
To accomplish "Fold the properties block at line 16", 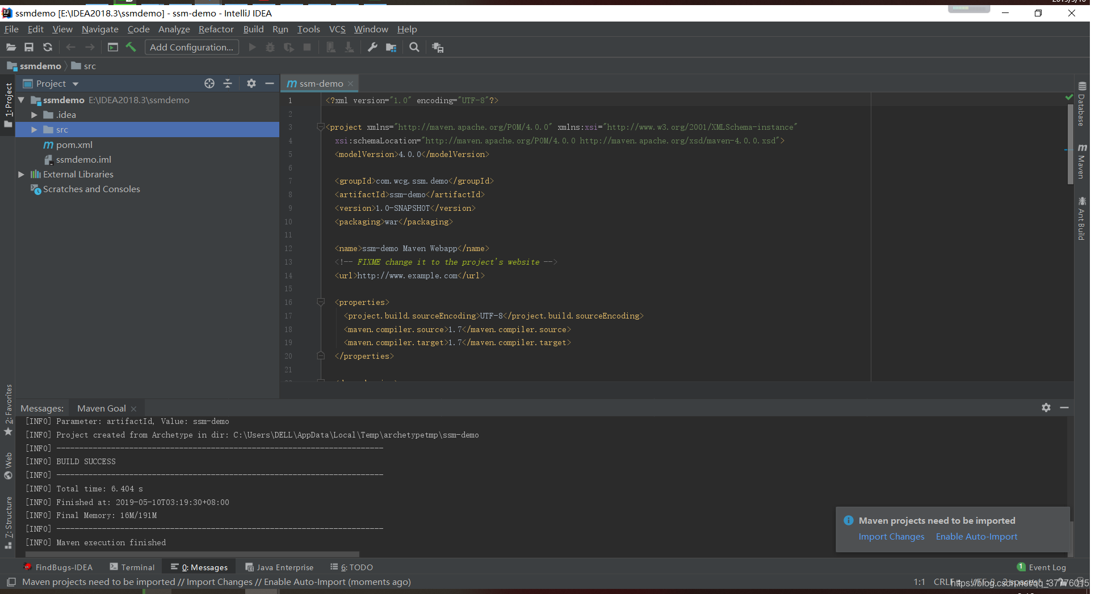I will tap(321, 302).
